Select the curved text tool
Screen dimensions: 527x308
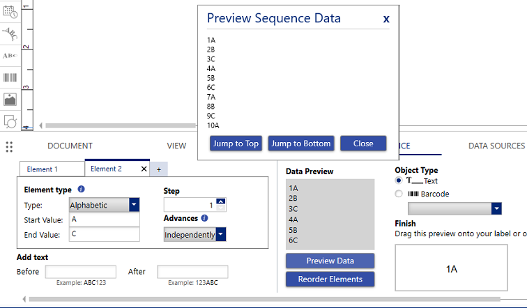10,33
